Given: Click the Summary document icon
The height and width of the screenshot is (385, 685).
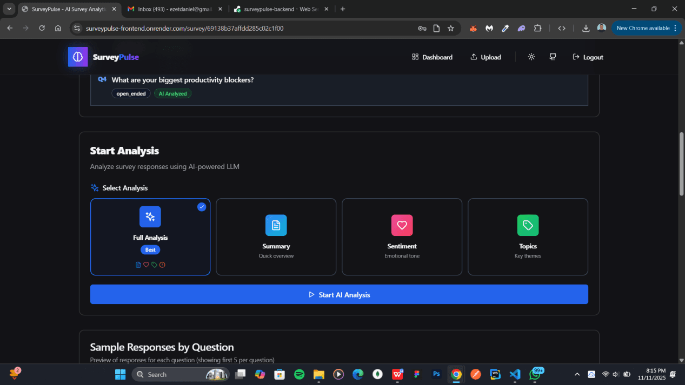Looking at the screenshot, I should pyautogui.click(x=276, y=225).
